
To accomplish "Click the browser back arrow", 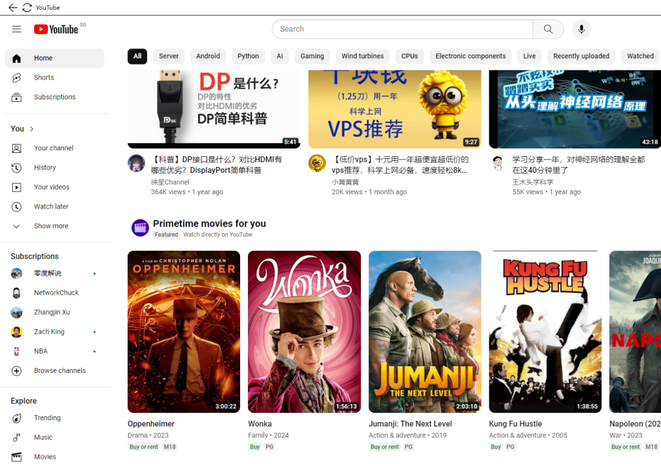I will (x=13, y=8).
